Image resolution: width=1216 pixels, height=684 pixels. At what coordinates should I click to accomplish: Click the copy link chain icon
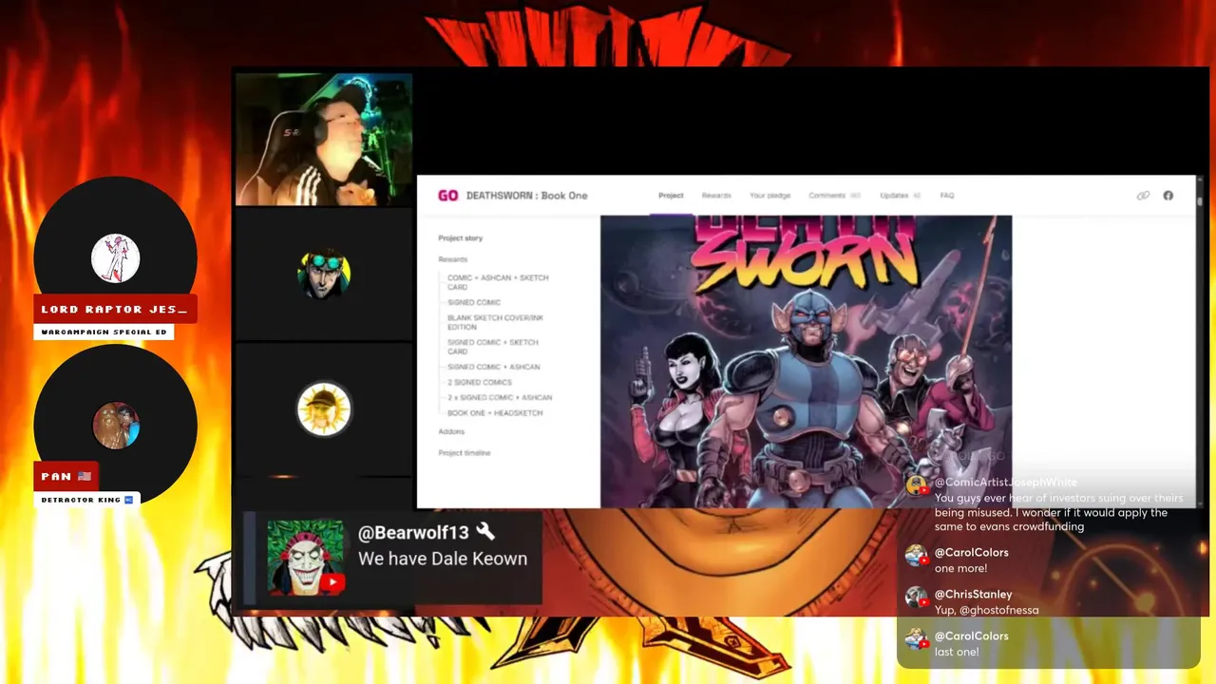tap(1143, 196)
